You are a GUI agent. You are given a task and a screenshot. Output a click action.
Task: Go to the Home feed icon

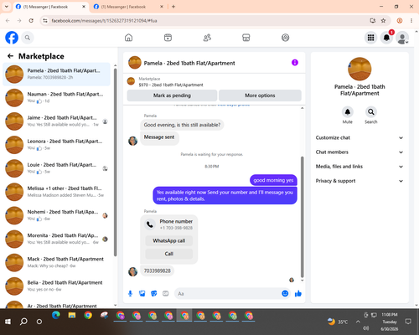pyautogui.click(x=128, y=38)
